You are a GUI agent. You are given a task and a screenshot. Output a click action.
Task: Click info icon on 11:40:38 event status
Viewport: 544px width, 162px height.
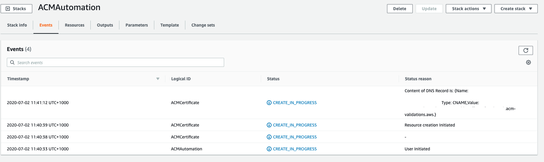pyautogui.click(x=269, y=137)
